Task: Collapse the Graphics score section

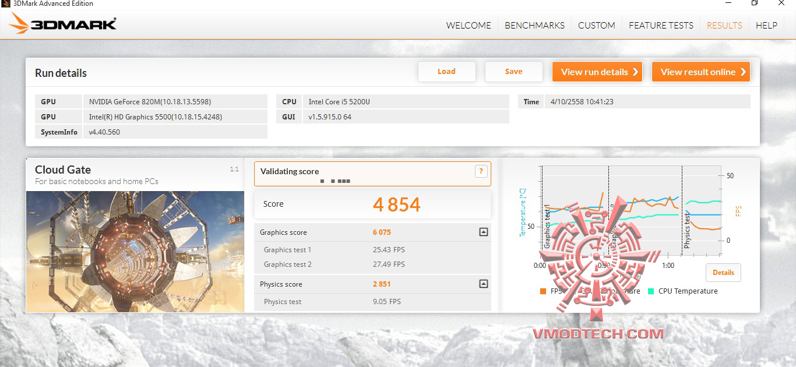Action: tap(483, 232)
